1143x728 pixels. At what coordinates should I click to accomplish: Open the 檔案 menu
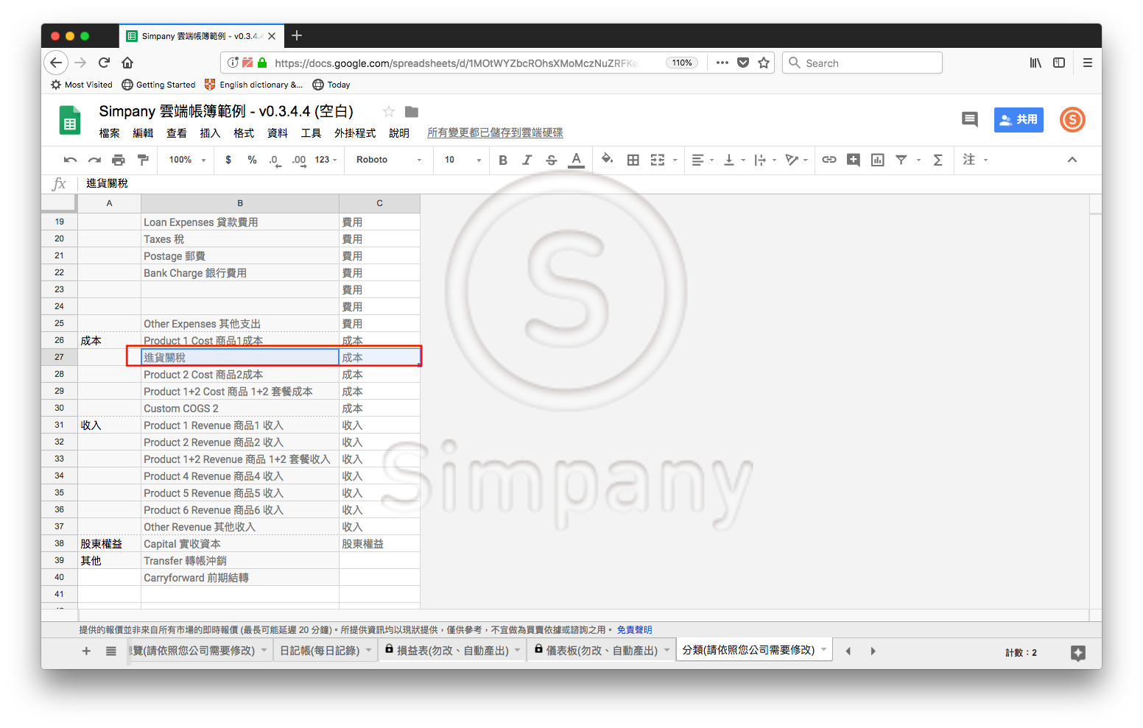click(x=109, y=133)
